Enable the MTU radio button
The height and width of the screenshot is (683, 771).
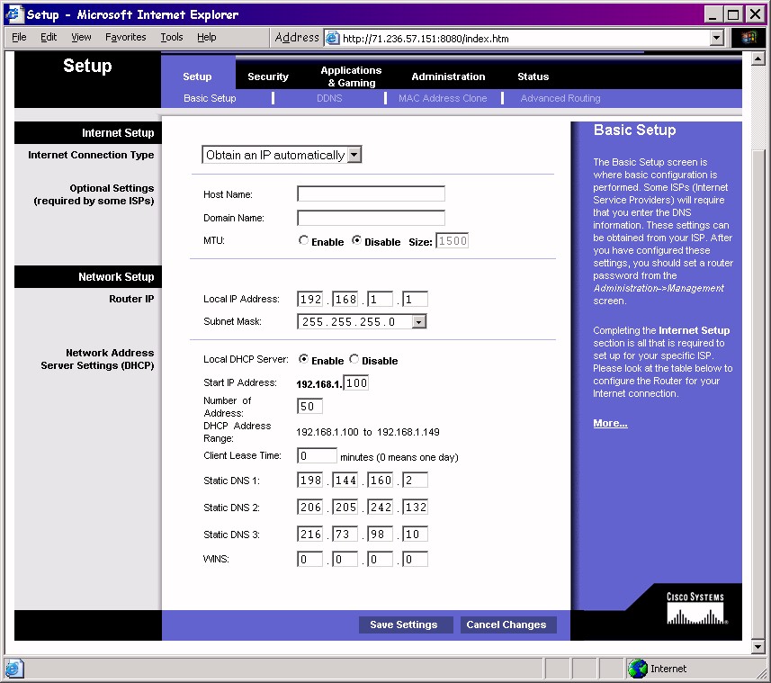tap(303, 241)
